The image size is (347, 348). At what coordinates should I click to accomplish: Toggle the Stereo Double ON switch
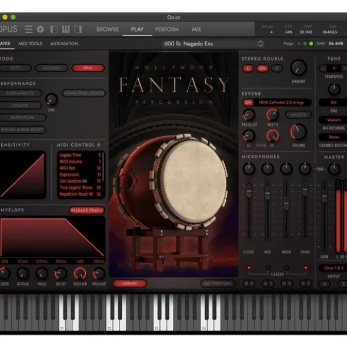point(262,68)
